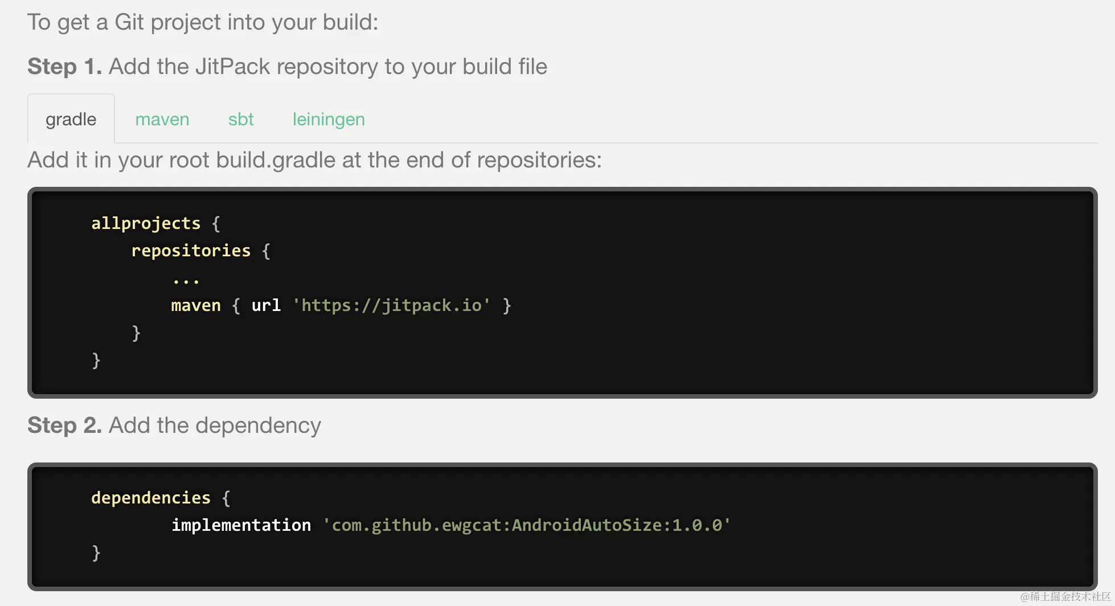This screenshot has height=606, width=1115.
Task: Select the gradle tab
Action: (71, 119)
